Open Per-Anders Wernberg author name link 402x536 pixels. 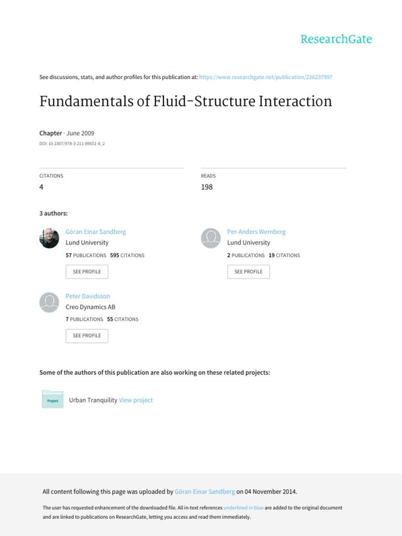[256, 232]
